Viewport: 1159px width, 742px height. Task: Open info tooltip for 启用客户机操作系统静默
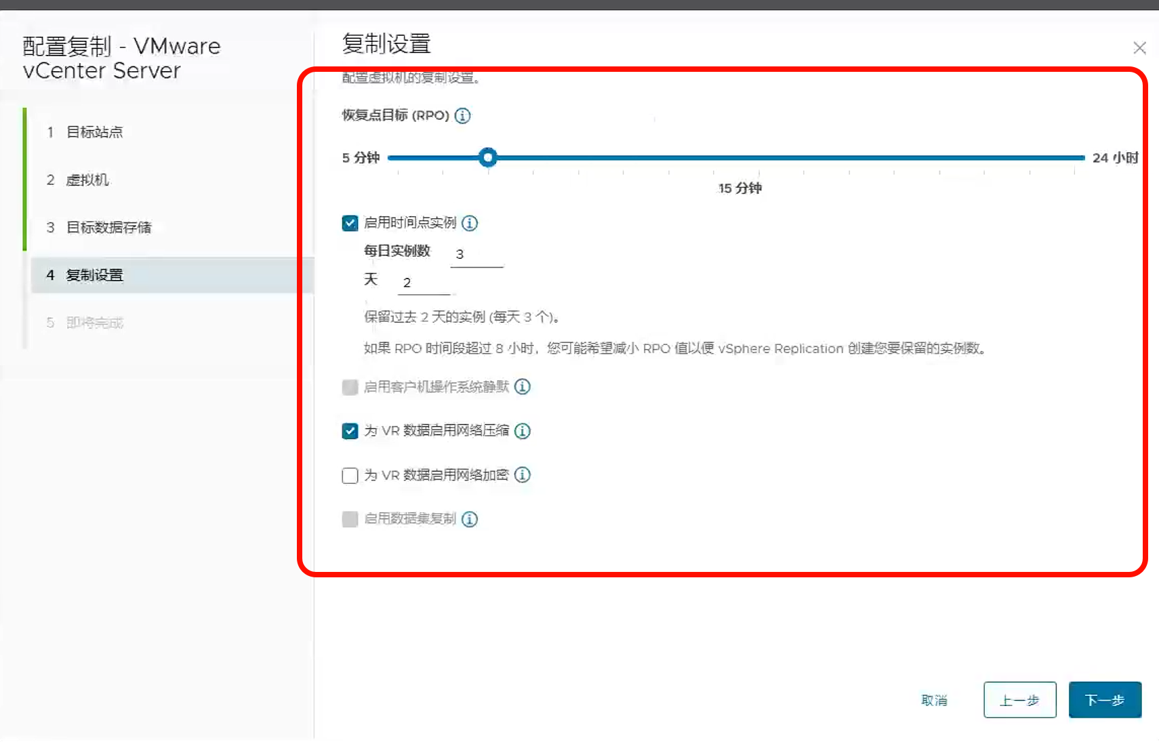tap(522, 387)
